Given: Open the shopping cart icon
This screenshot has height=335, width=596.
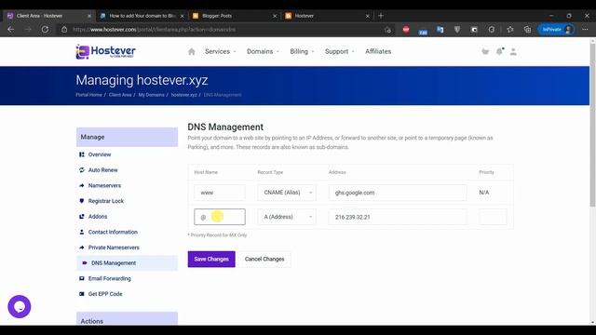Looking at the screenshot, I should click(485, 52).
